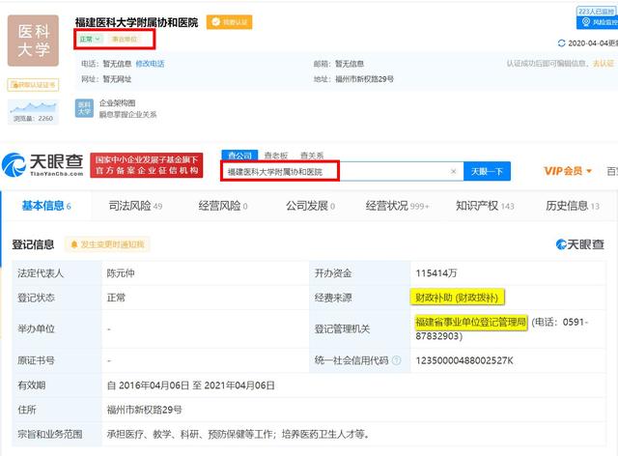The width and height of the screenshot is (618, 456).
Task: Clear the search box with X icon
Action: (454, 171)
